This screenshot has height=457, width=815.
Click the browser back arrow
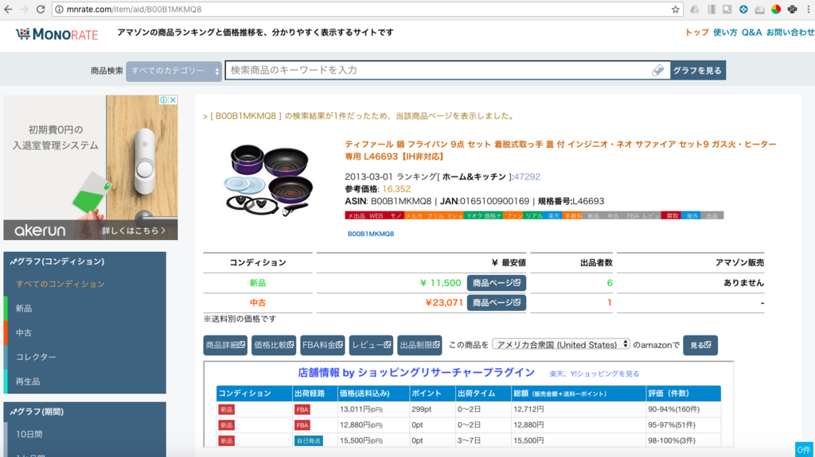click(8, 10)
